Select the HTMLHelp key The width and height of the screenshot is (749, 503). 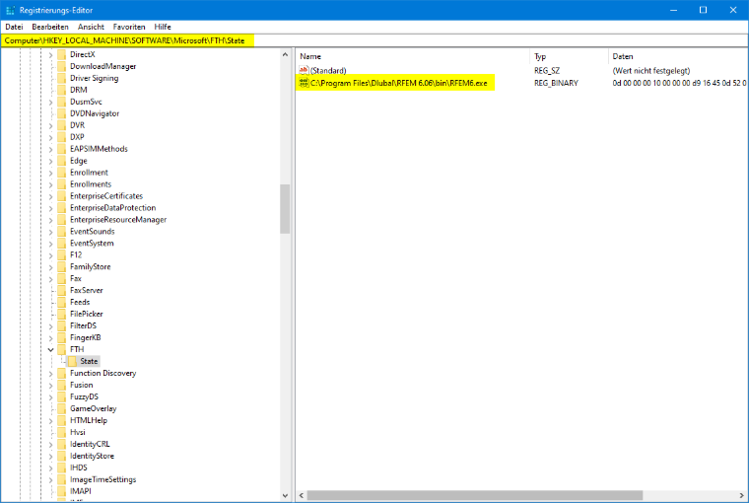[x=89, y=420]
